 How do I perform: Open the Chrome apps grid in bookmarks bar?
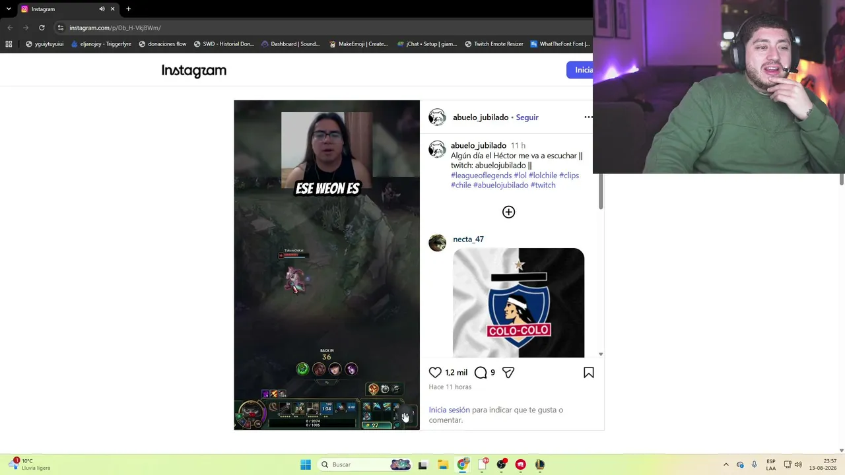[9, 44]
